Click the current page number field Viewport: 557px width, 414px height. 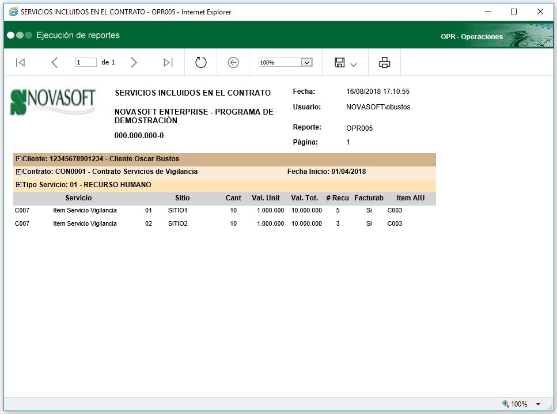(x=86, y=63)
